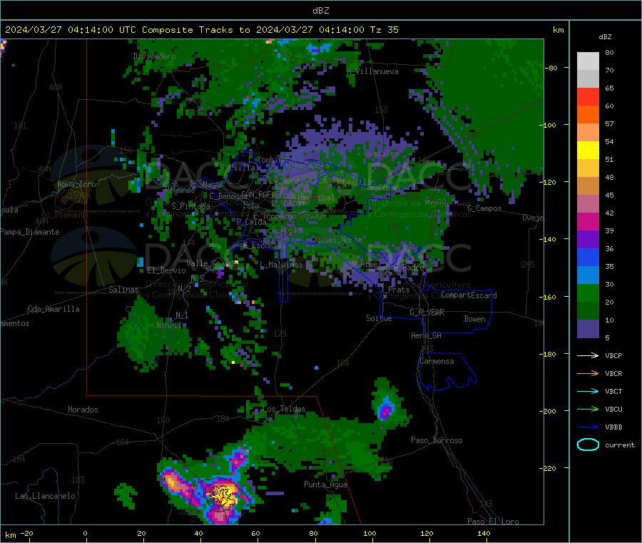Click the Morados place label
The image size is (642, 543).
click(x=83, y=410)
